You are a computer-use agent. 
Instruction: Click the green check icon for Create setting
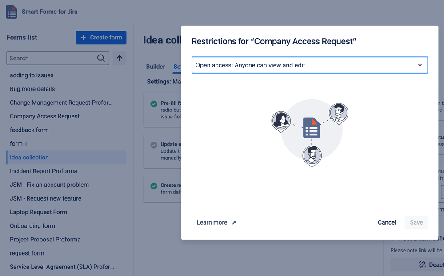click(x=154, y=186)
